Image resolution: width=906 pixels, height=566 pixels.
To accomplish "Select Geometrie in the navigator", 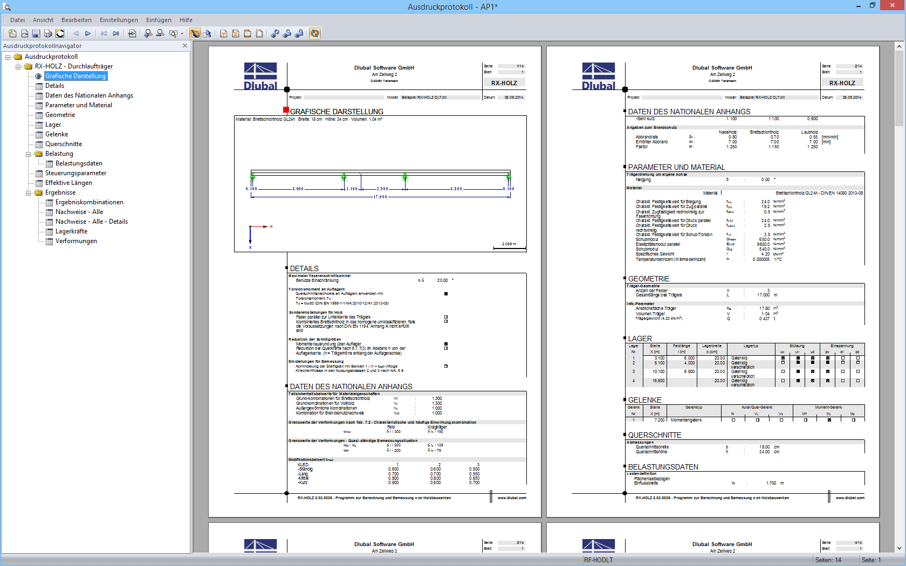I will tap(60, 115).
